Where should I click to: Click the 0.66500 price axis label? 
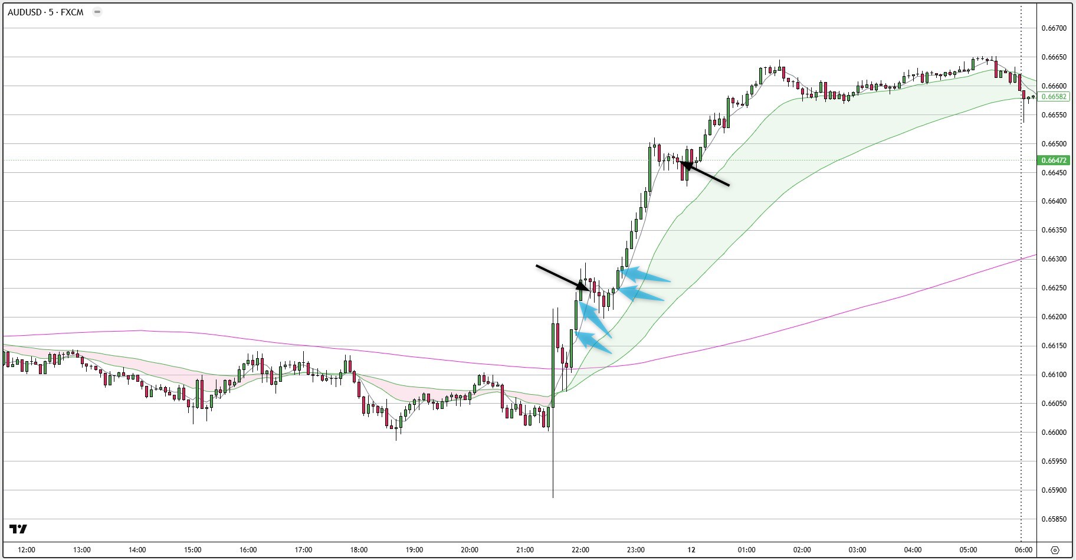tap(1054, 143)
